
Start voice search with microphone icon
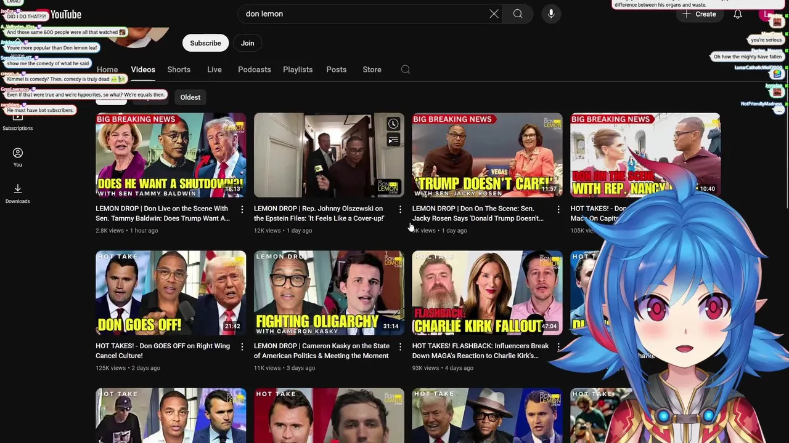point(551,14)
